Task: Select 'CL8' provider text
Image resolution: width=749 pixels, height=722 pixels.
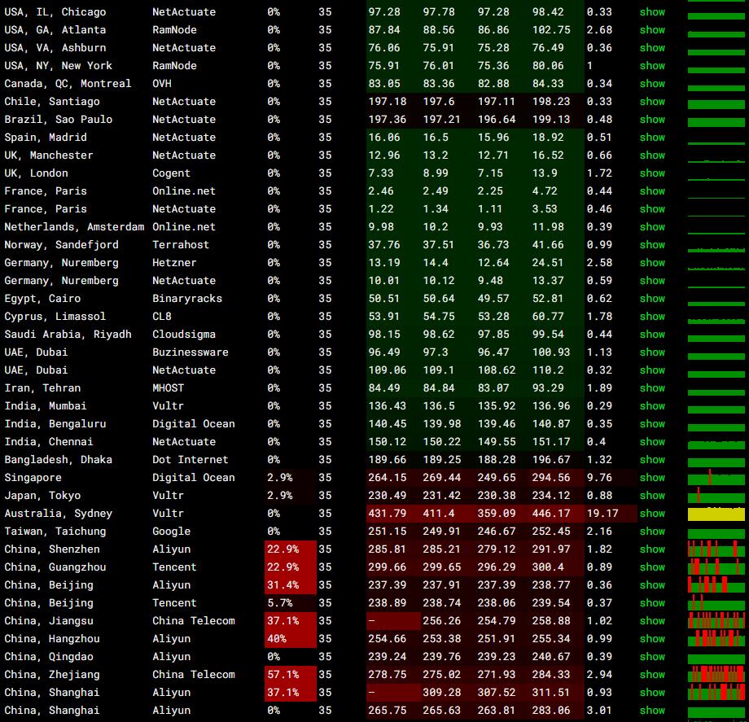Action: (162, 316)
